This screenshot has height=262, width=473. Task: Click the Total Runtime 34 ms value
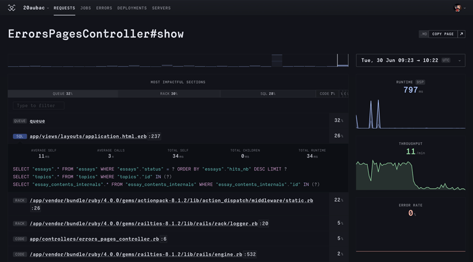(x=312, y=156)
